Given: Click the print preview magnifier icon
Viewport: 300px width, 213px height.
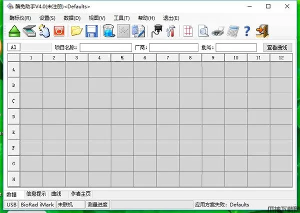Looking at the screenshot, I should (203, 31).
